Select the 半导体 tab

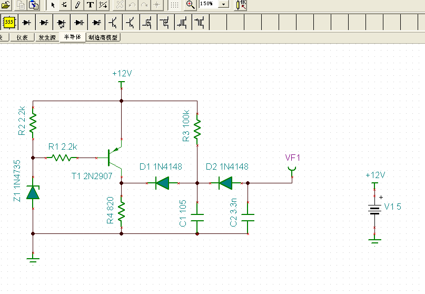(x=73, y=37)
